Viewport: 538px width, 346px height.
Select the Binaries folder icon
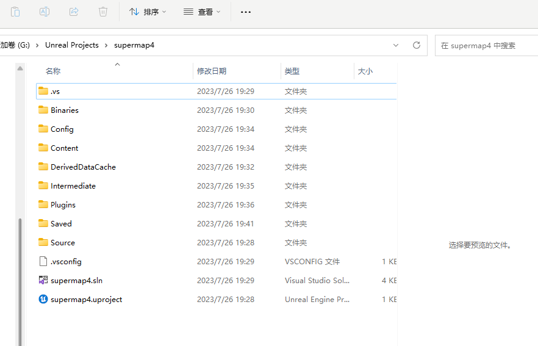[x=43, y=110]
